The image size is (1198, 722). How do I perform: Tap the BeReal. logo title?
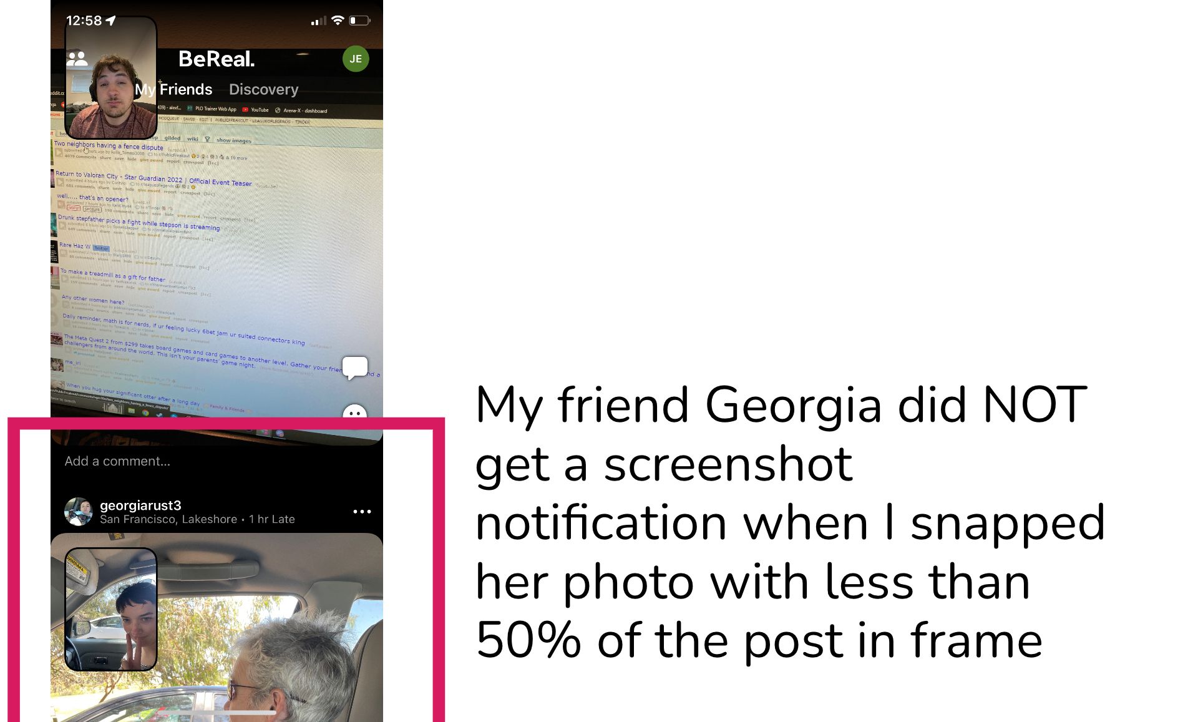217,59
